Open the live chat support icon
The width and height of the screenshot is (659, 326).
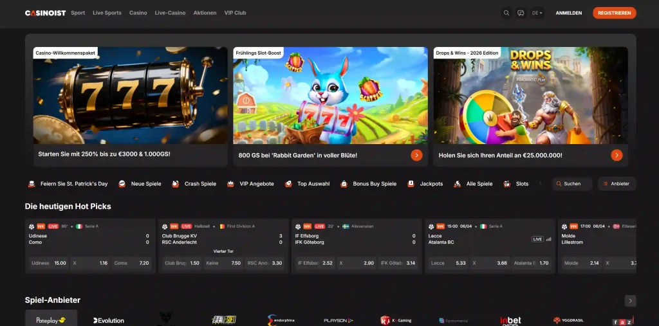tap(521, 13)
